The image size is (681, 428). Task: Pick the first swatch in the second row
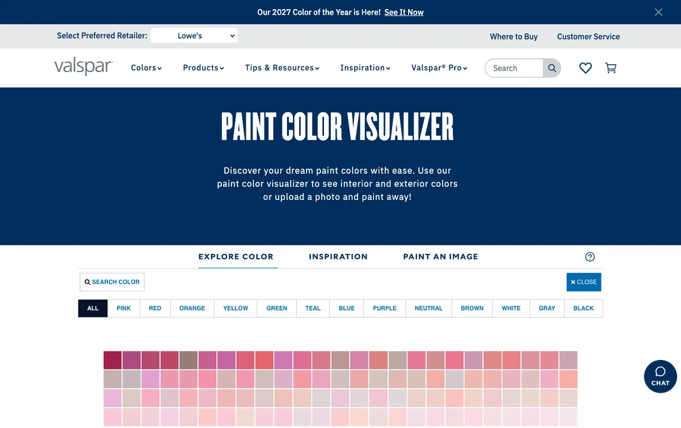[112, 379]
